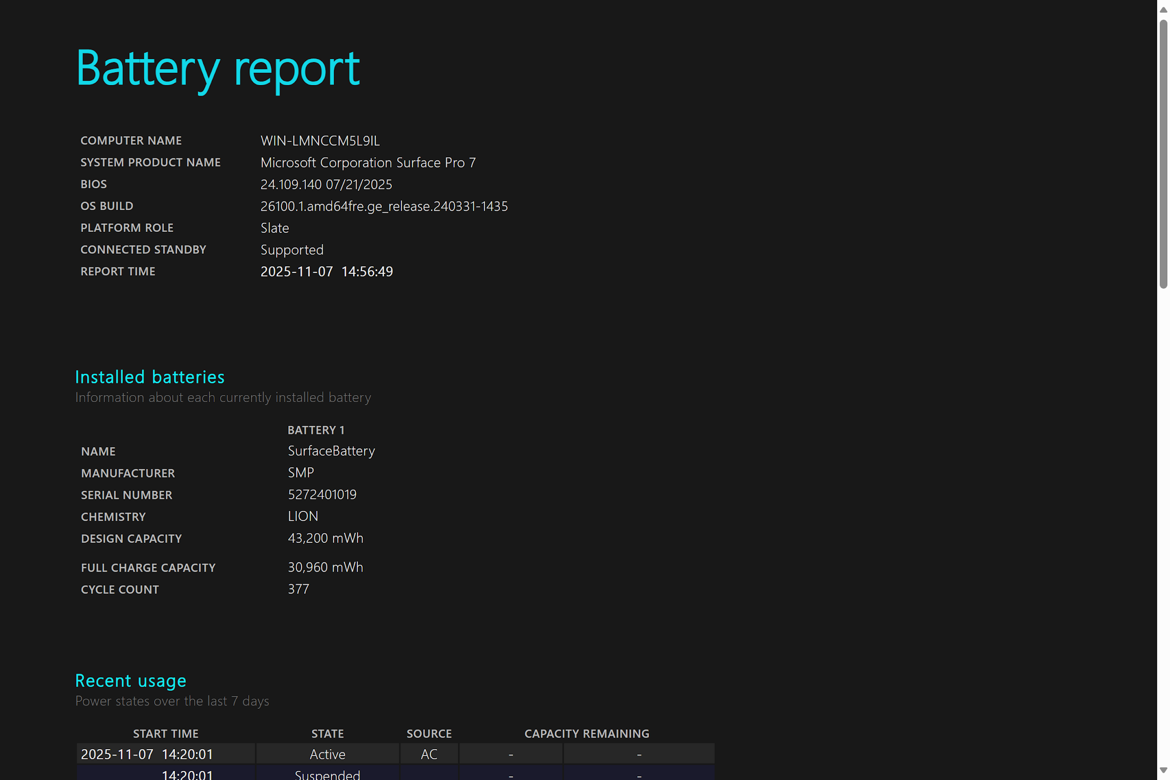The width and height of the screenshot is (1170, 780).
Task: Click the cycle count value 377
Action: coord(298,589)
